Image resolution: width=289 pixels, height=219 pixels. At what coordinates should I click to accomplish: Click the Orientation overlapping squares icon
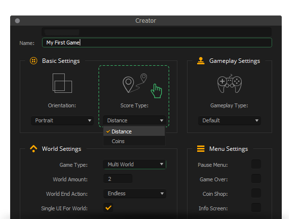tap(62, 83)
